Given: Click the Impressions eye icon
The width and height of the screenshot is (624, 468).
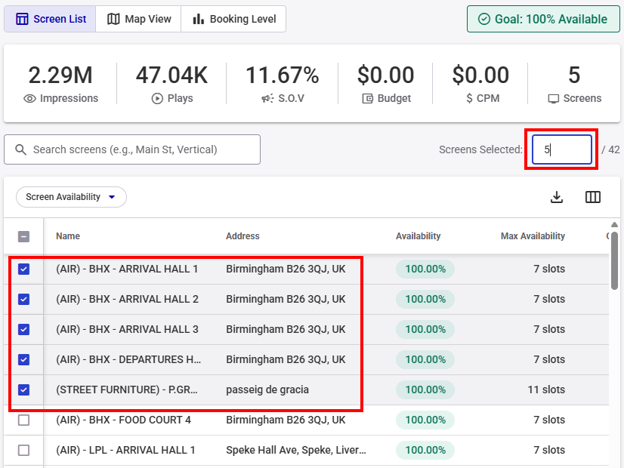Looking at the screenshot, I should (30, 98).
